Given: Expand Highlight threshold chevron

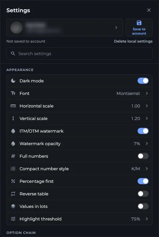Looking at the screenshot, I should coord(147,219).
